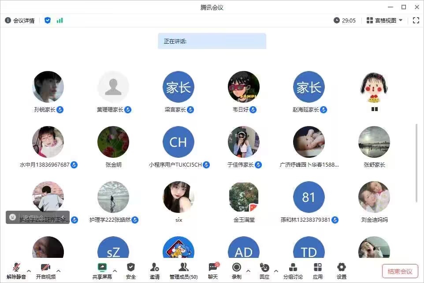424x283 pixels.
Task: Open the 设置 settings gear
Action: pos(341,271)
